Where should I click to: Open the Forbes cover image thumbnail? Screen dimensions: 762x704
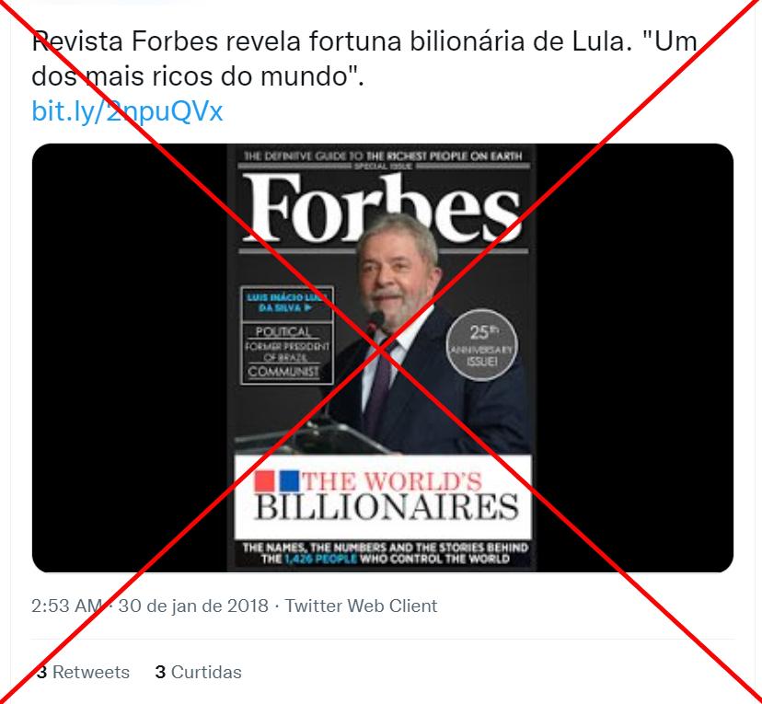click(382, 358)
